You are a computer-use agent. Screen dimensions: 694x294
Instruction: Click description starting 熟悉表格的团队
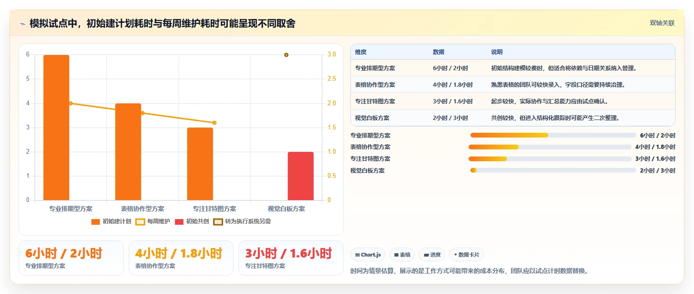click(558, 85)
